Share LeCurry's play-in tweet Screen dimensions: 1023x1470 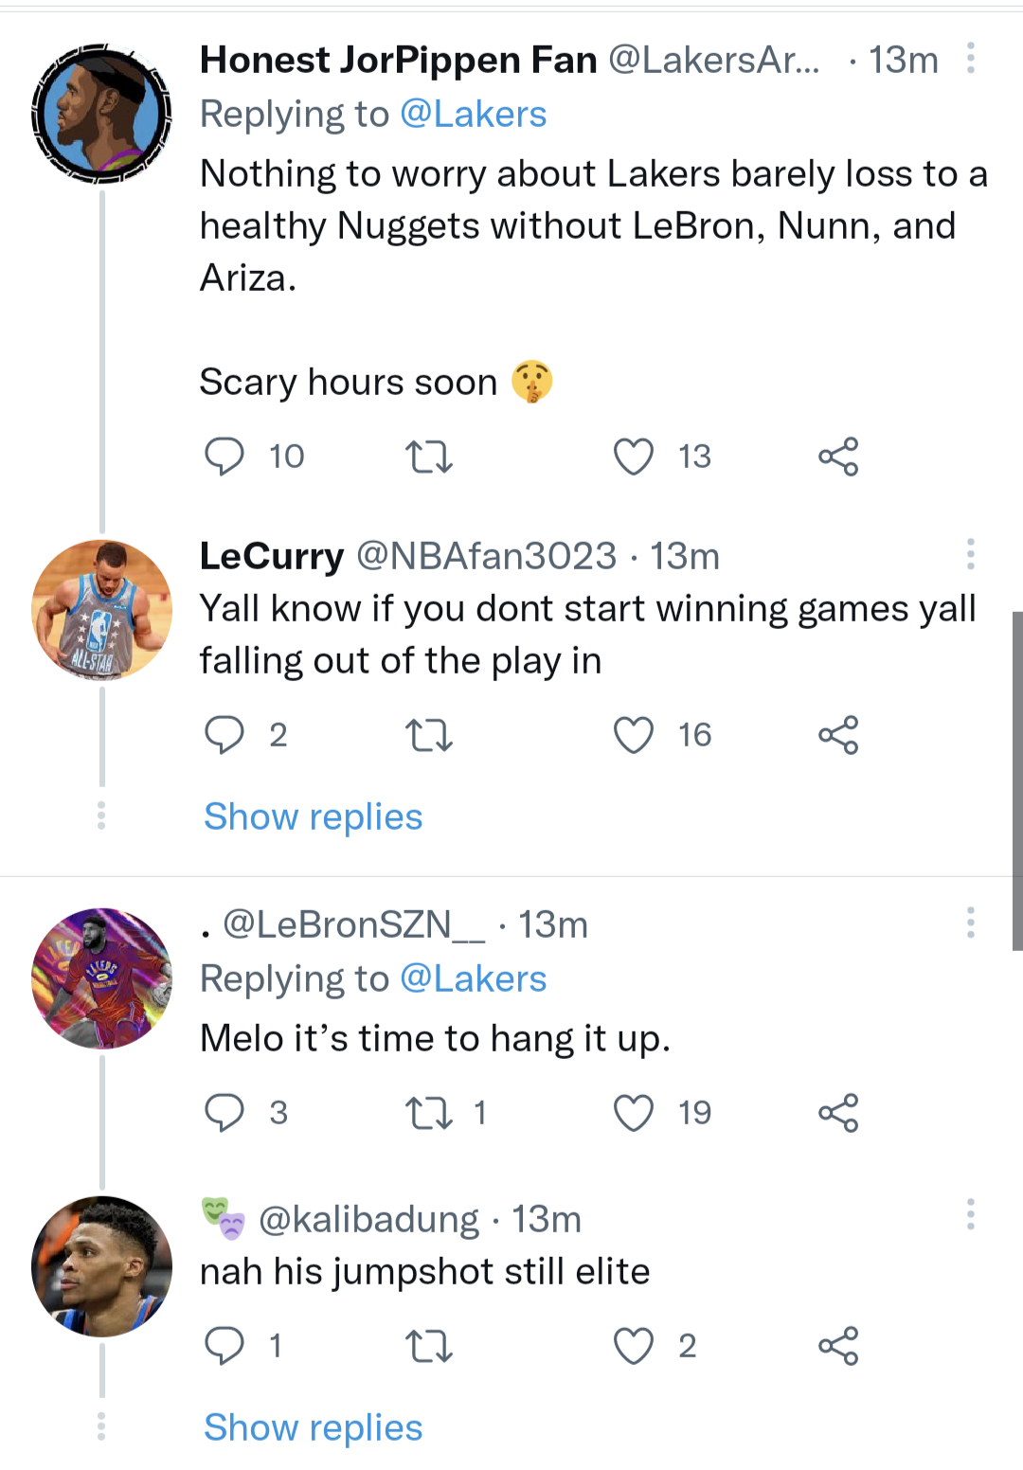click(838, 735)
